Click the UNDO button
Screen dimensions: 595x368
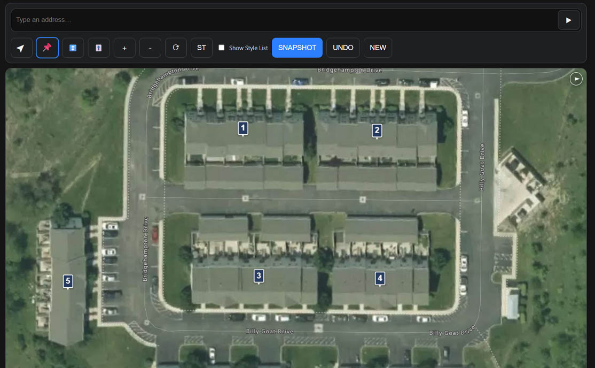pyautogui.click(x=343, y=48)
